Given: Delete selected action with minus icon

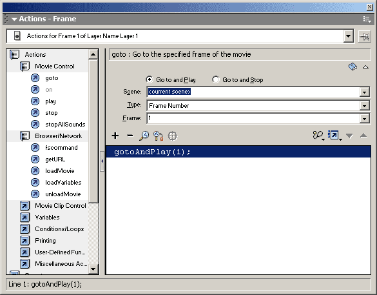Looking at the screenshot, I should [x=130, y=136].
